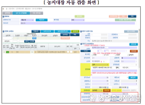
Task: Tick the 정상필지 checkbox in the filter row
Action: click(18, 38)
